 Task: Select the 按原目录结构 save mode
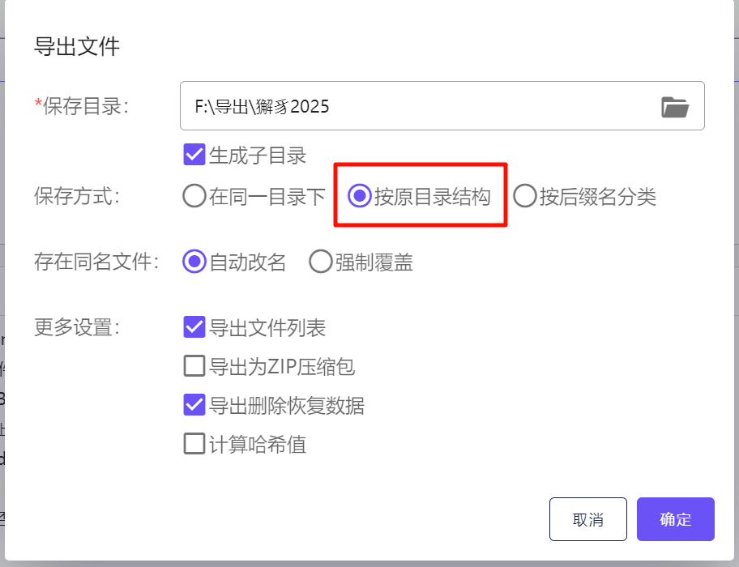360,196
